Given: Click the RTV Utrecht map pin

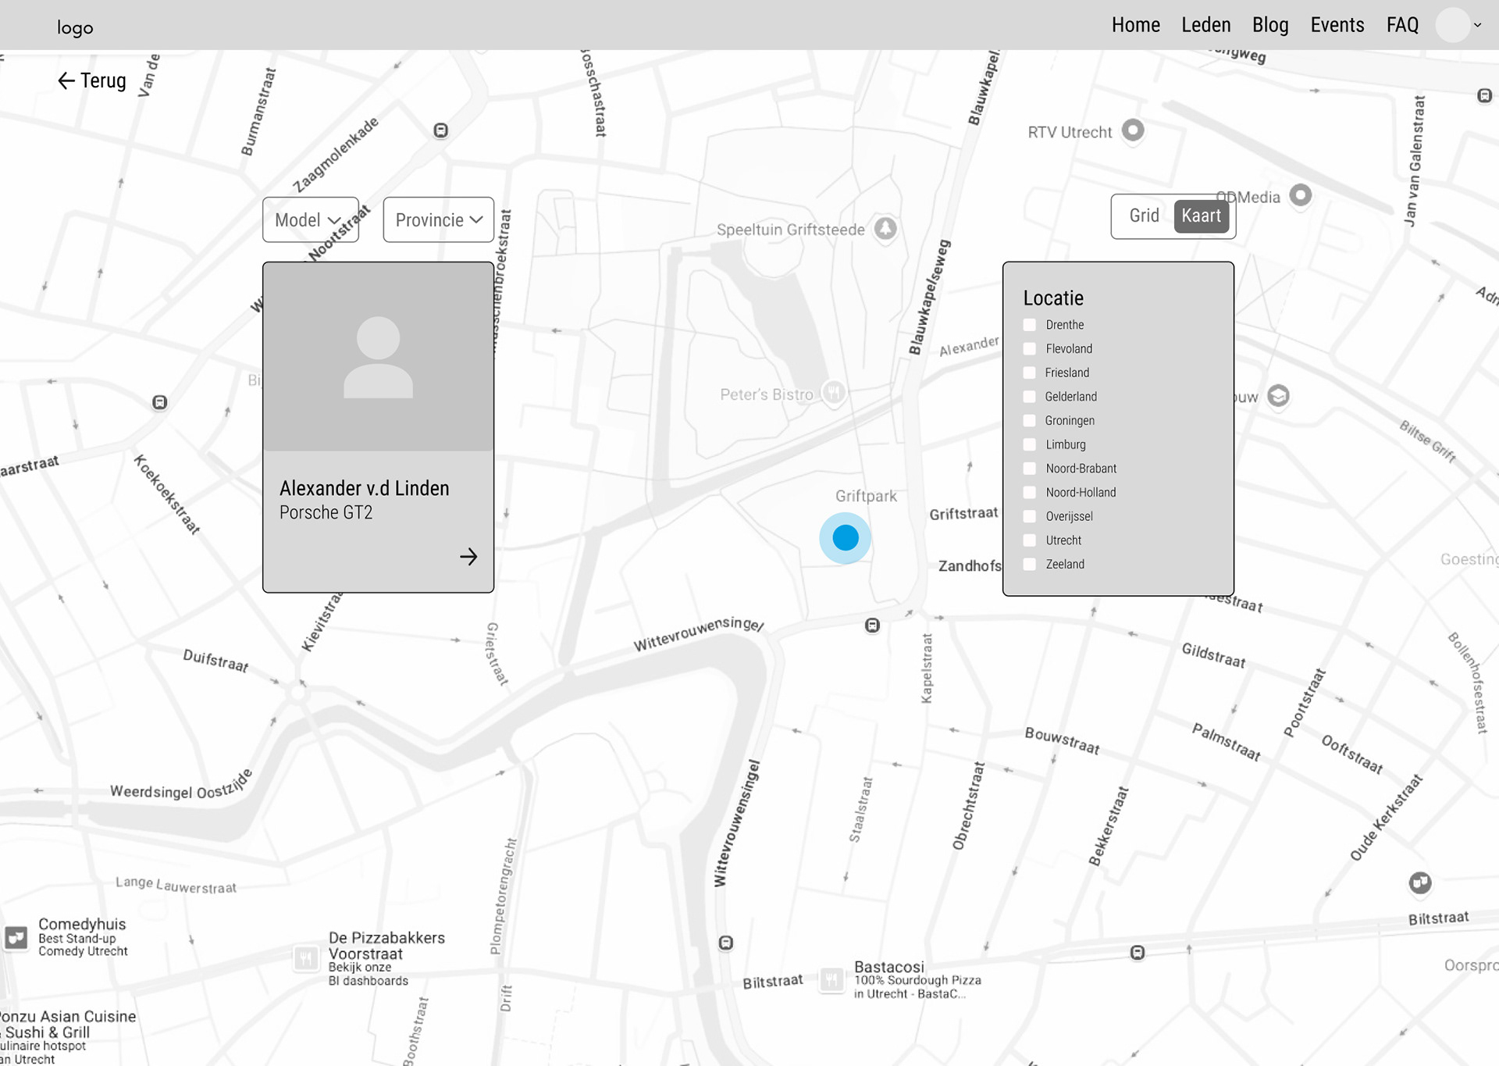Looking at the screenshot, I should [x=1133, y=130].
